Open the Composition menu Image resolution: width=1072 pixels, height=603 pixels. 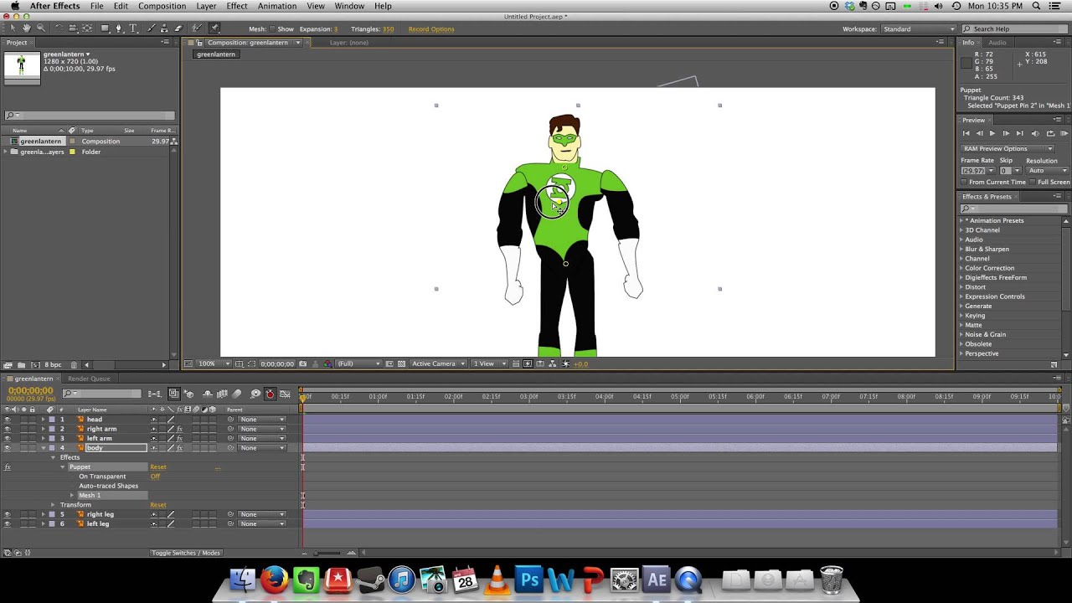pos(162,6)
